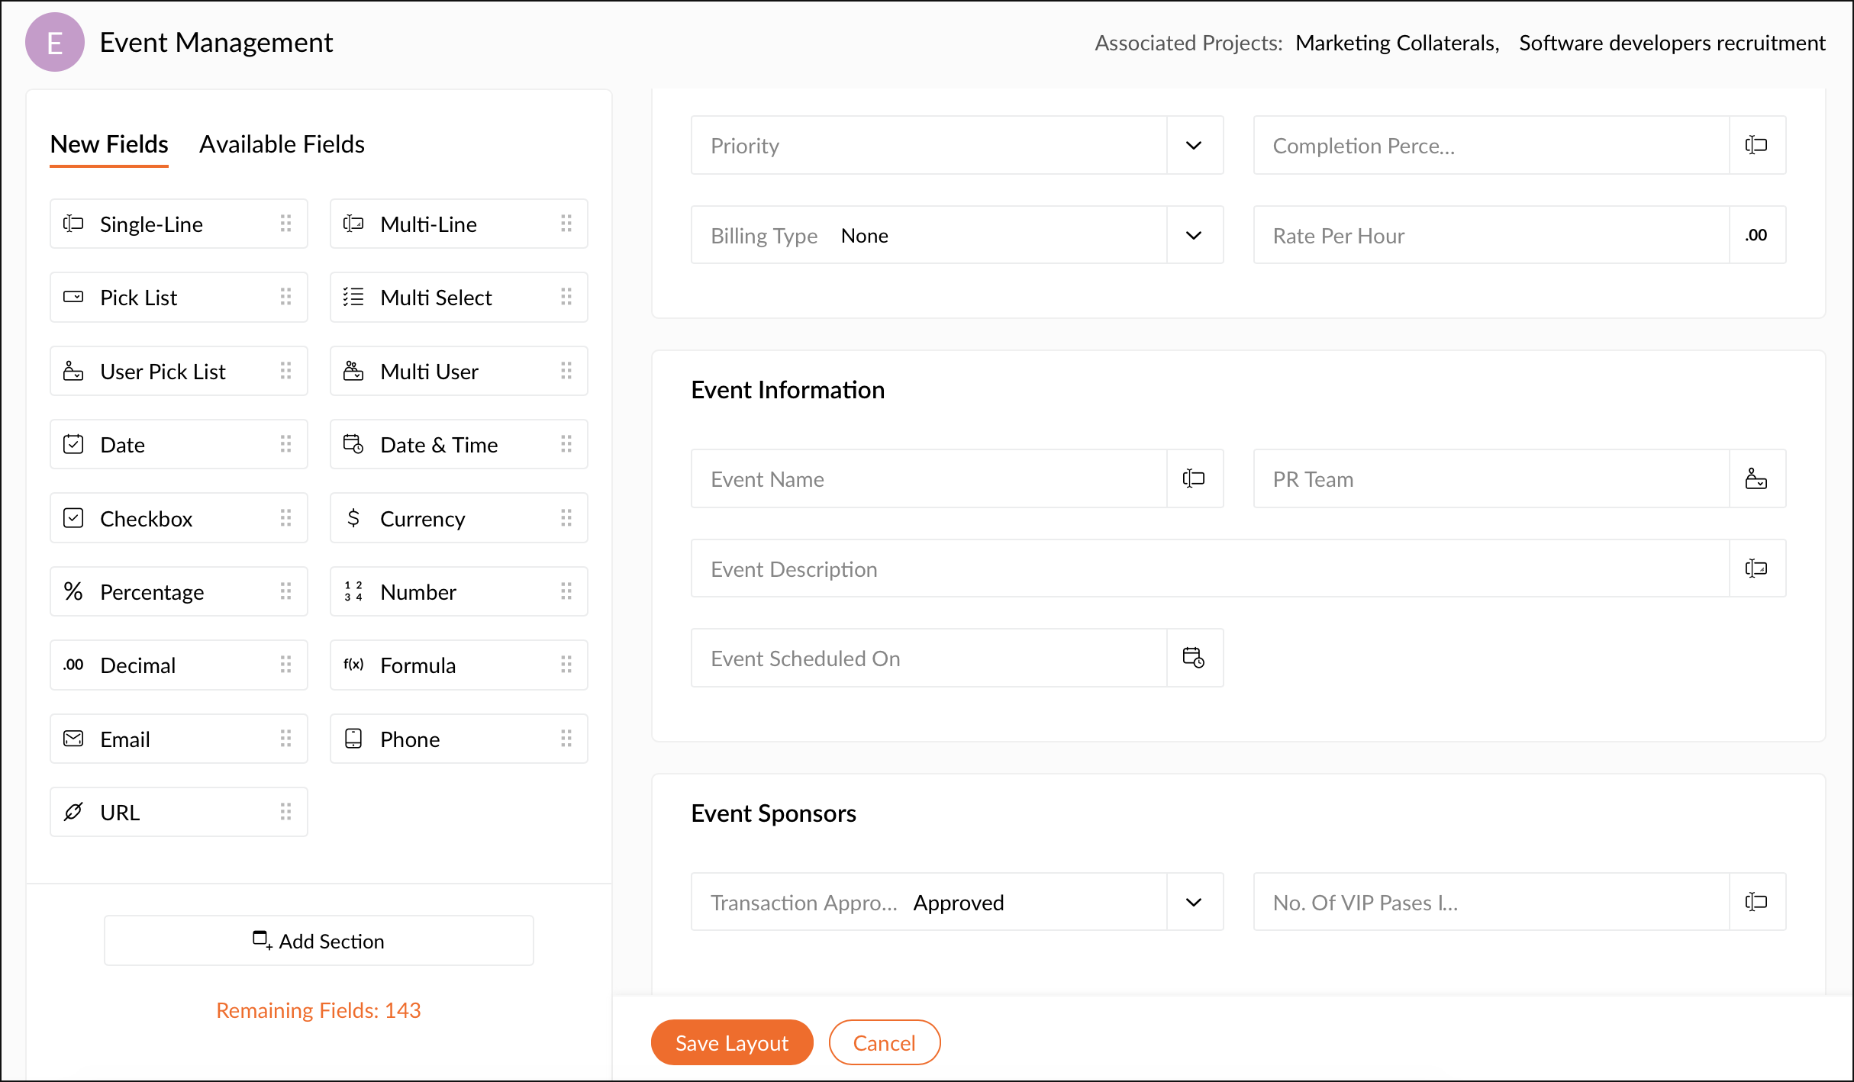
Task: Click the Date & Time calendar icon
Action: [353, 444]
